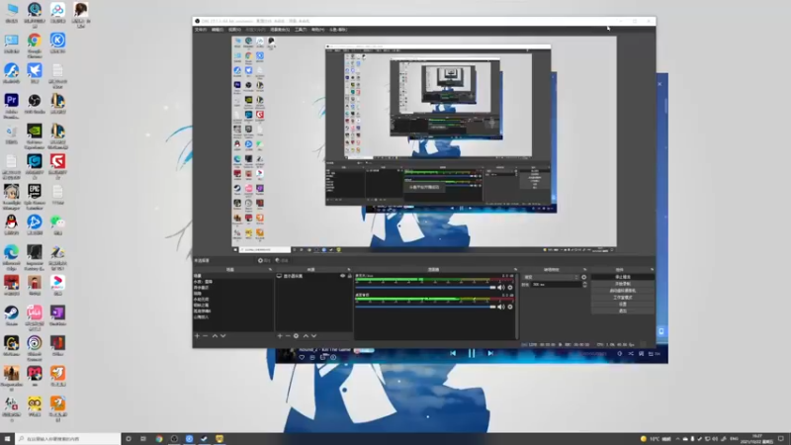Open Settings from Controls panel

click(623, 305)
